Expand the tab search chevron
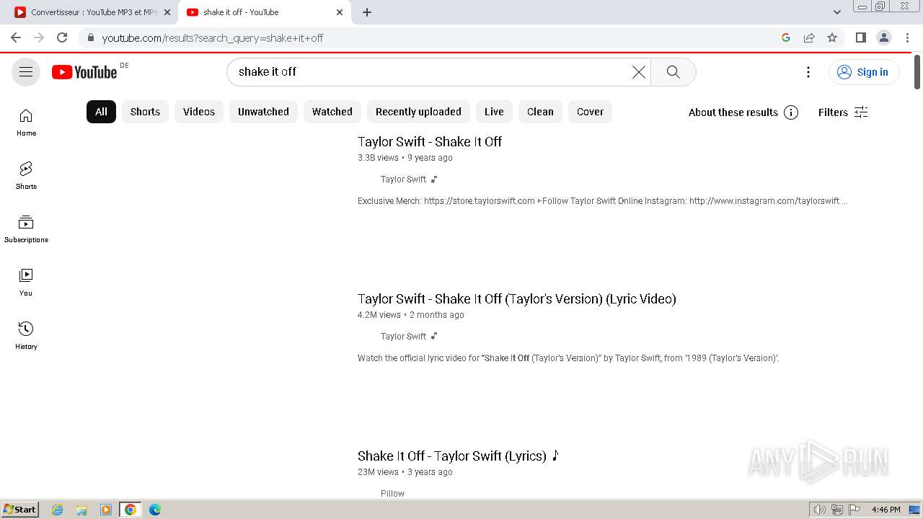923x519 pixels. point(837,12)
